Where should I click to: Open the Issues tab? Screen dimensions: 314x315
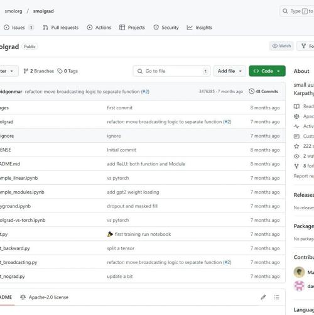click(x=18, y=28)
